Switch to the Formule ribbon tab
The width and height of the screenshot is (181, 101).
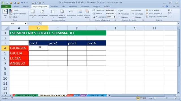(x=54, y=7)
